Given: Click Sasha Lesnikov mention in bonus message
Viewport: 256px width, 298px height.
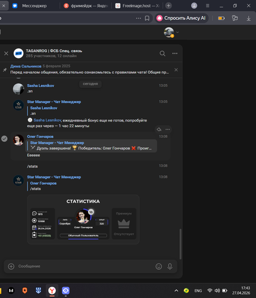Looking at the screenshot, I should (48, 120).
